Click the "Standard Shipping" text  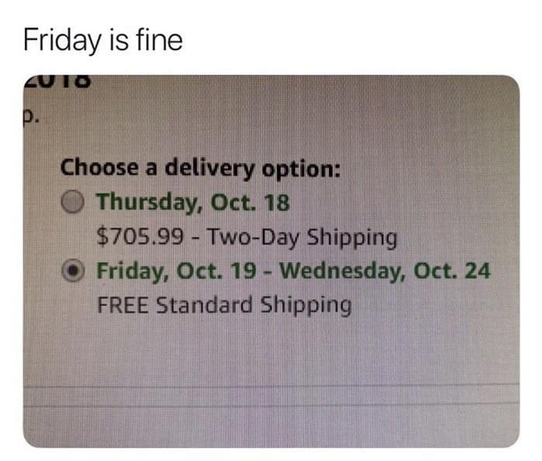[254, 304]
